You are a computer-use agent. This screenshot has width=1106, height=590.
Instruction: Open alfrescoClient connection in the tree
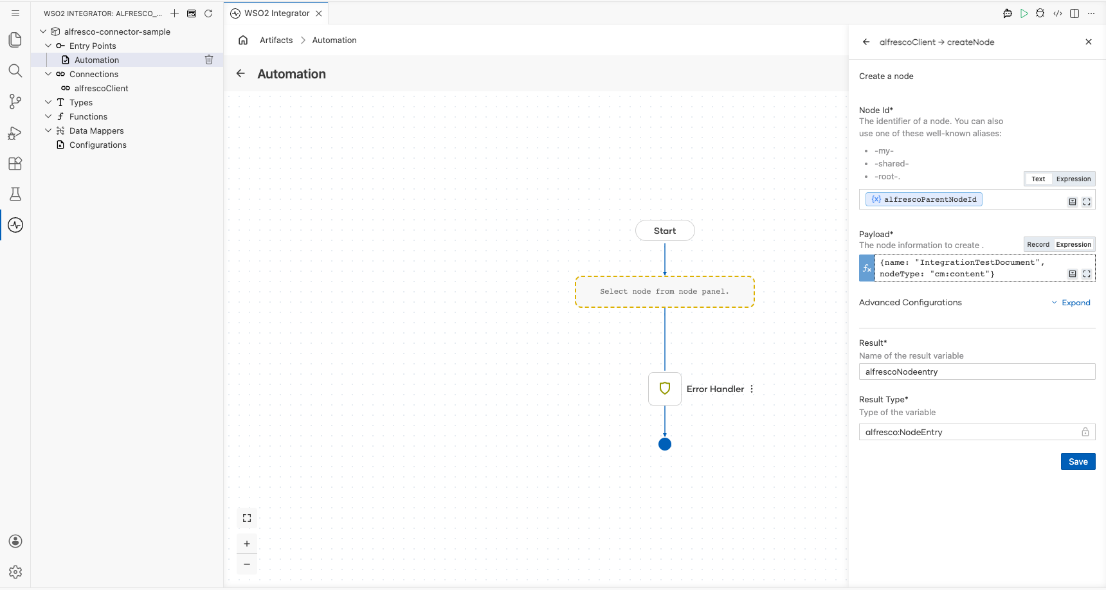tap(101, 88)
